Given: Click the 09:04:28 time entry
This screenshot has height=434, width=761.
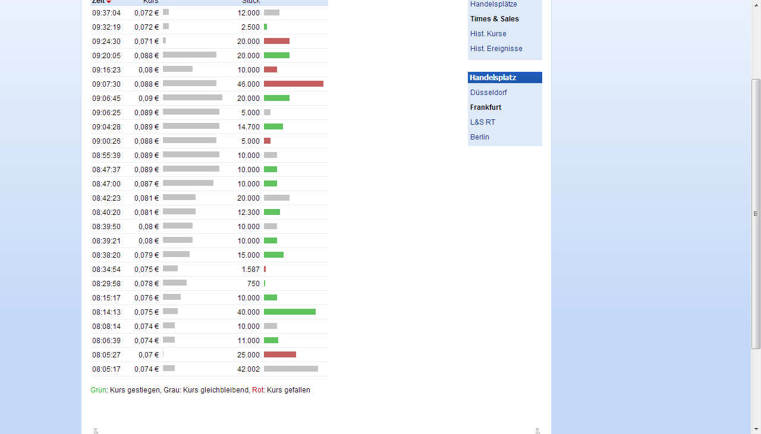Looking at the screenshot, I should [106, 127].
